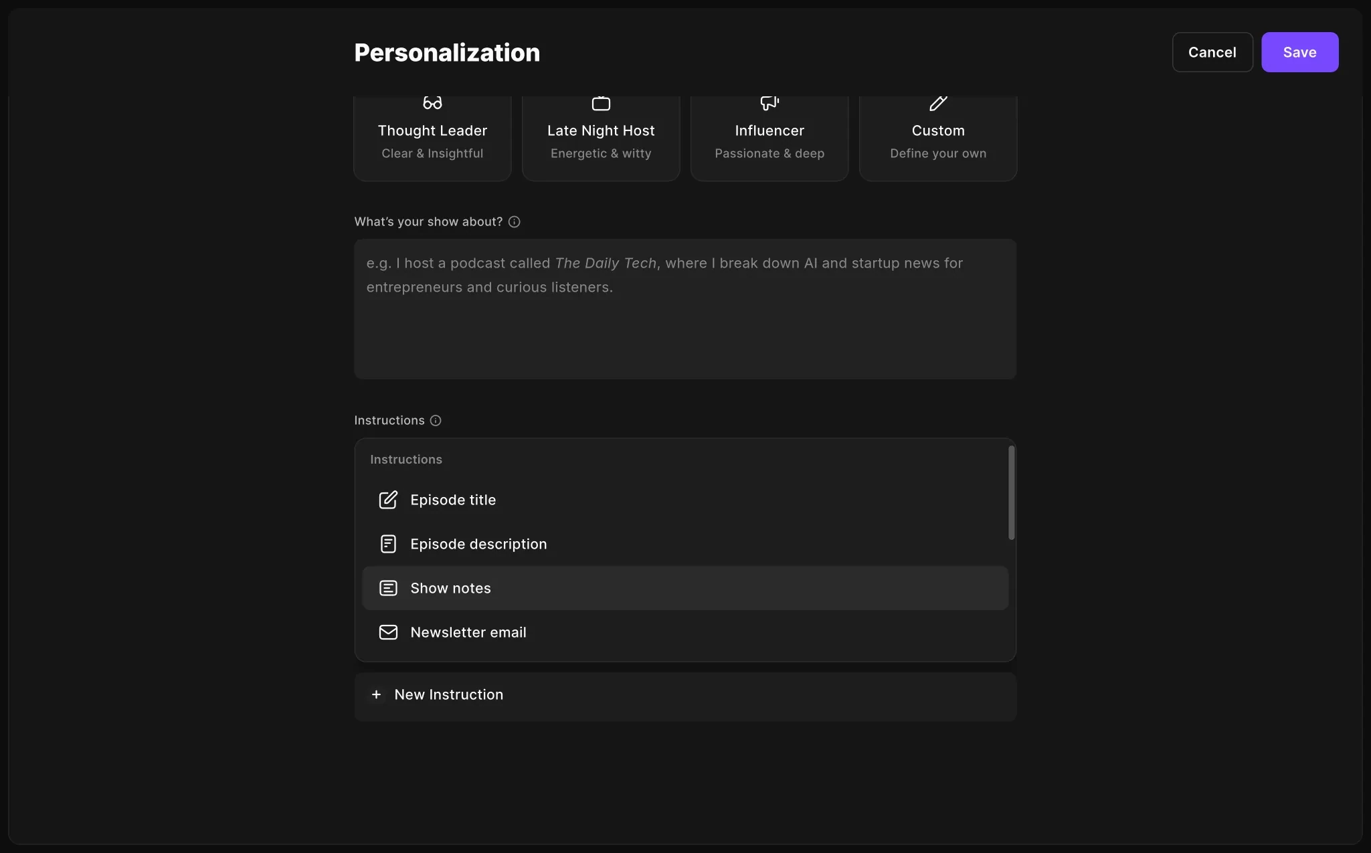The height and width of the screenshot is (853, 1371).
Task: Click the Show notes list icon
Action: pyautogui.click(x=388, y=588)
